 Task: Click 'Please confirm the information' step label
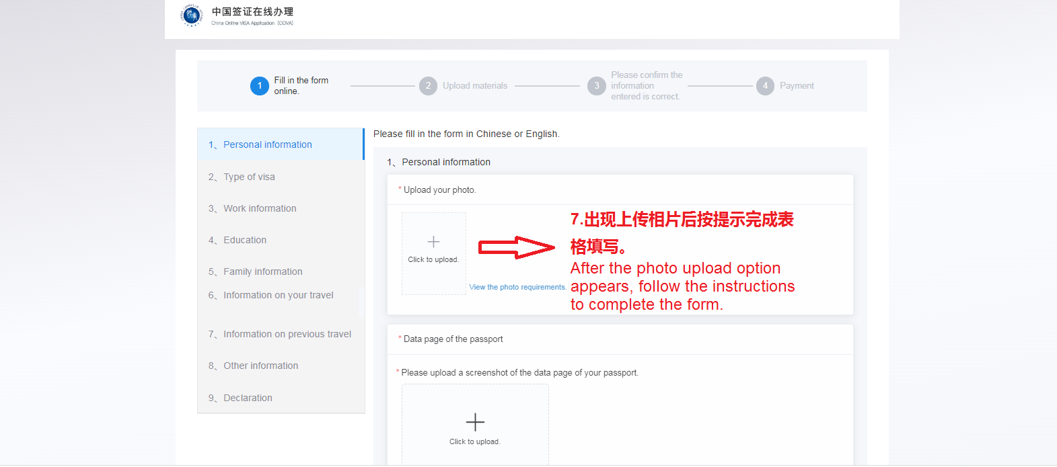647,85
